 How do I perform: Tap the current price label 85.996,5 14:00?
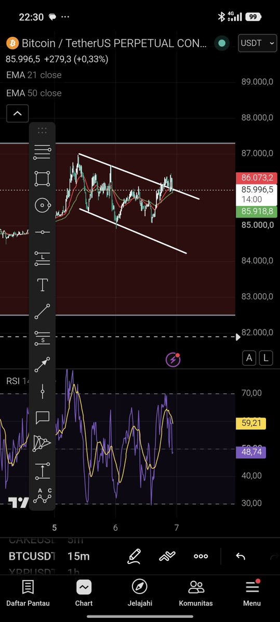257,195
